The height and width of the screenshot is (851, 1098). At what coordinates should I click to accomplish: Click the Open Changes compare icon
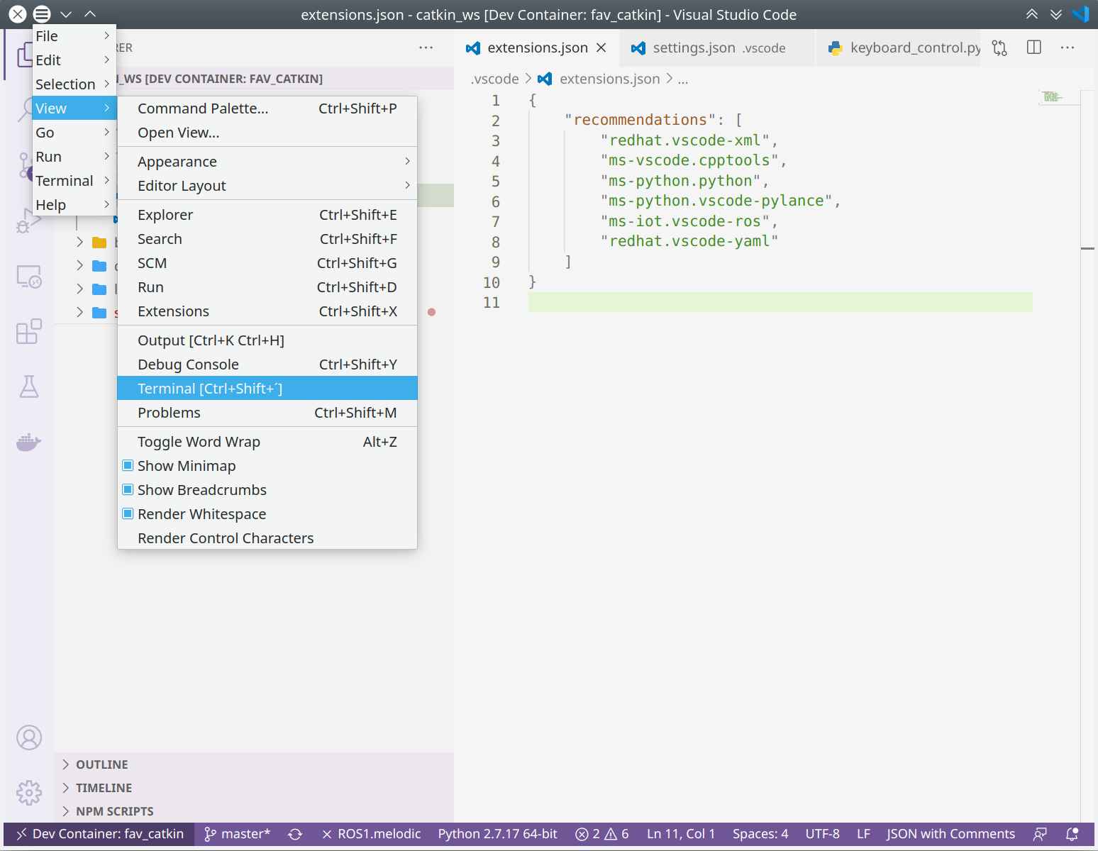click(x=999, y=48)
